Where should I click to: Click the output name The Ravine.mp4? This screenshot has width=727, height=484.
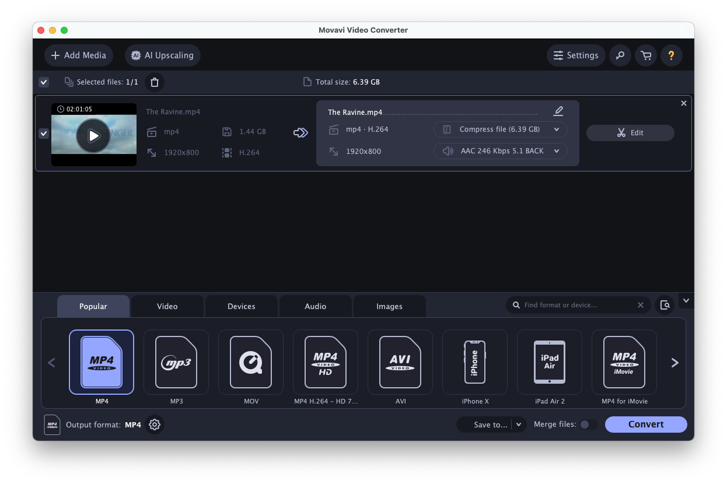pyautogui.click(x=355, y=113)
